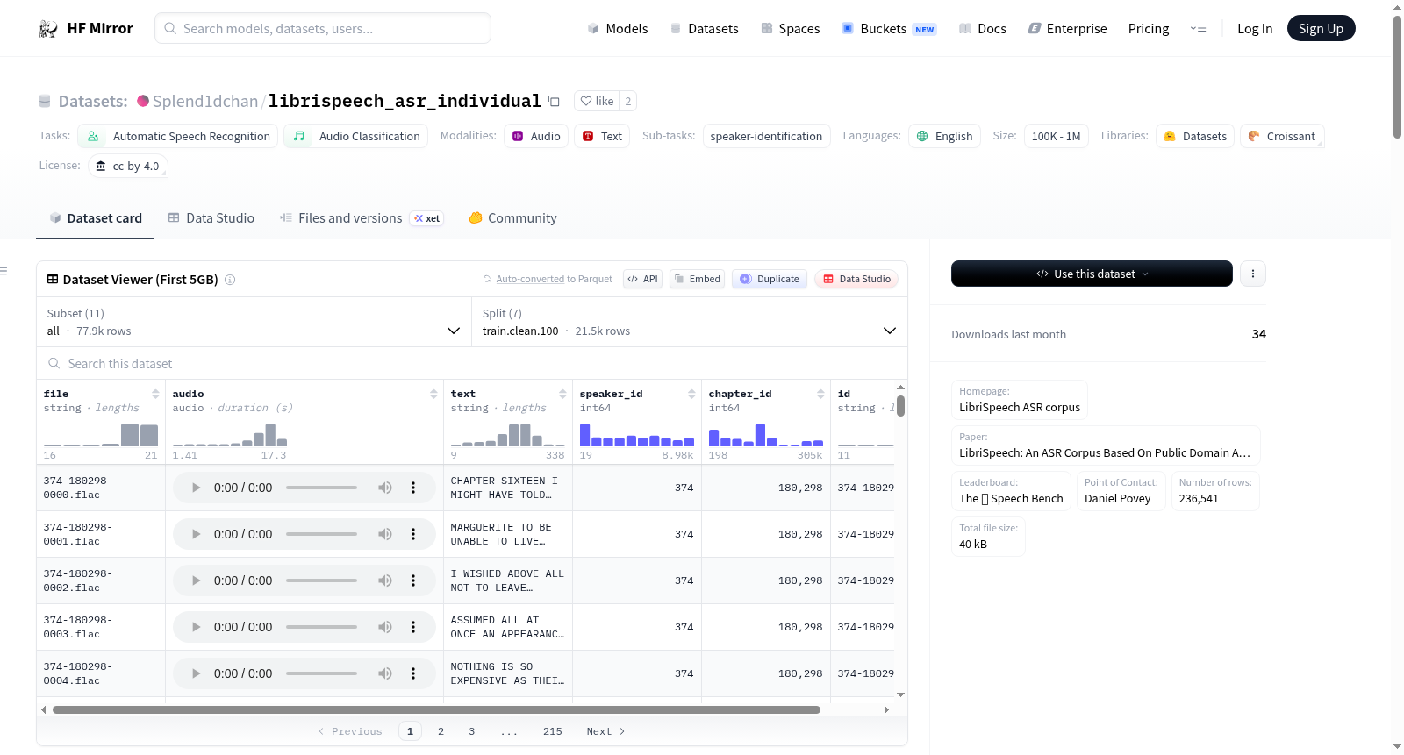Click the Log In link
The image size is (1404, 755).
click(1255, 29)
